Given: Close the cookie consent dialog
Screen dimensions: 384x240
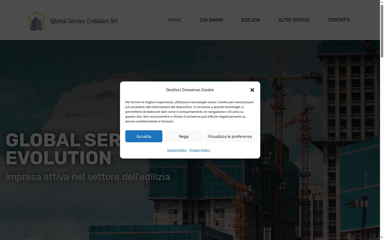Looking at the screenshot, I should (x=252, y=90).
